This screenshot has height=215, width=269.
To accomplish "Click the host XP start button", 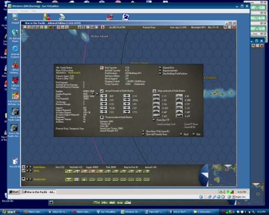I will click(x=9, y=212).
